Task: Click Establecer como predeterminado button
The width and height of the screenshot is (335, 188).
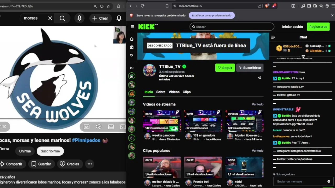Action: pyautogui.click(x=212, y=15)
